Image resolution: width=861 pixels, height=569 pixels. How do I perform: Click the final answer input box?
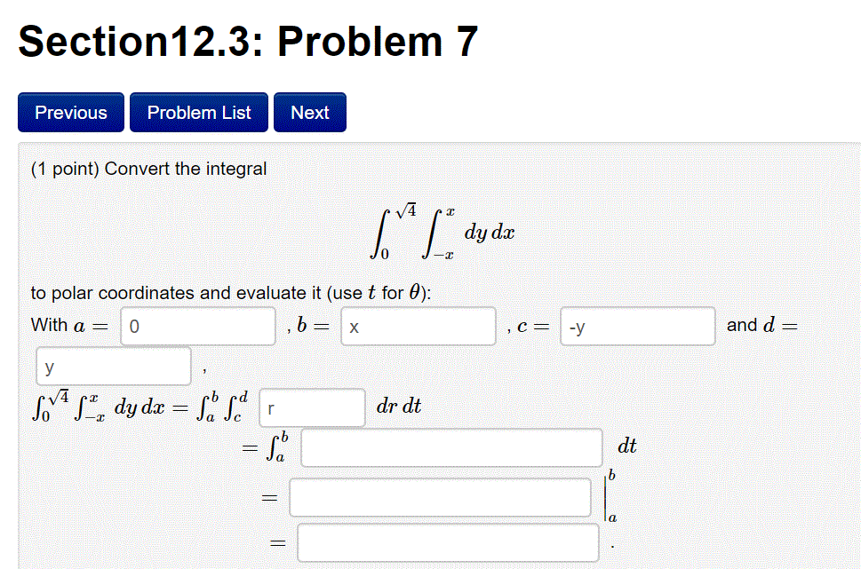point(448,542)
